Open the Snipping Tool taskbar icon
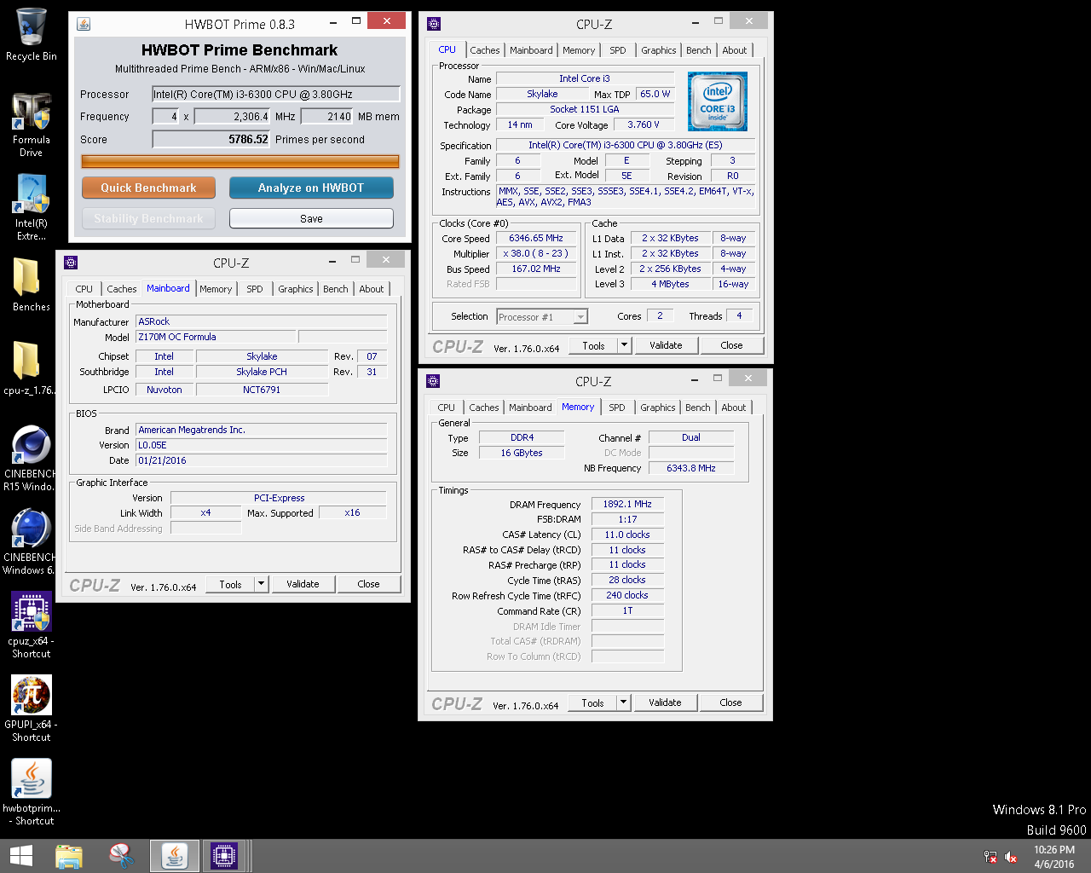1091x873 pixels. point(122,856)
